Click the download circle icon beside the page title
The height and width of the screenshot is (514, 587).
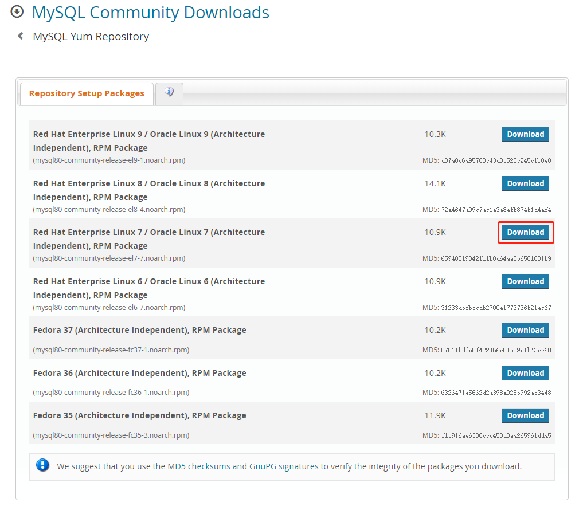[17, 11]
